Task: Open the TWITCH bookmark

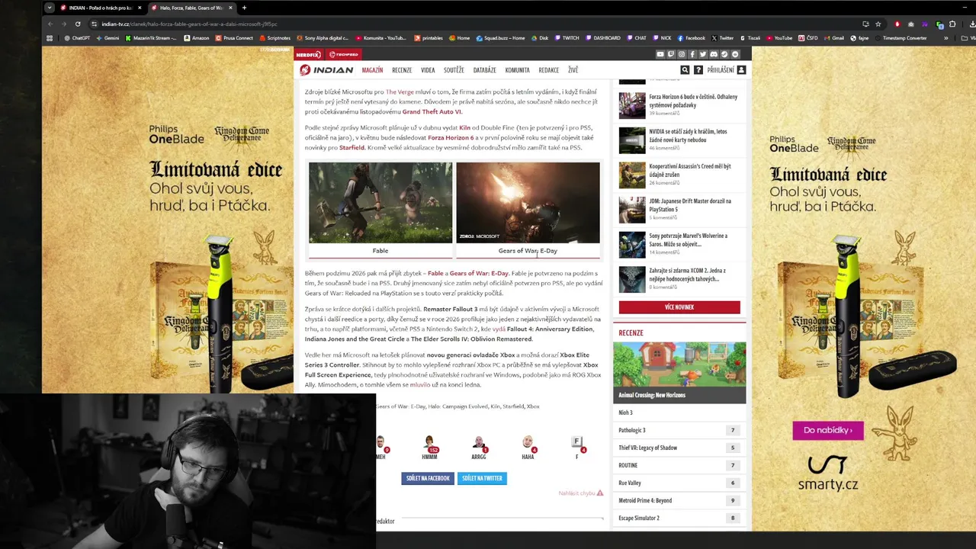Action: (567, 38)
